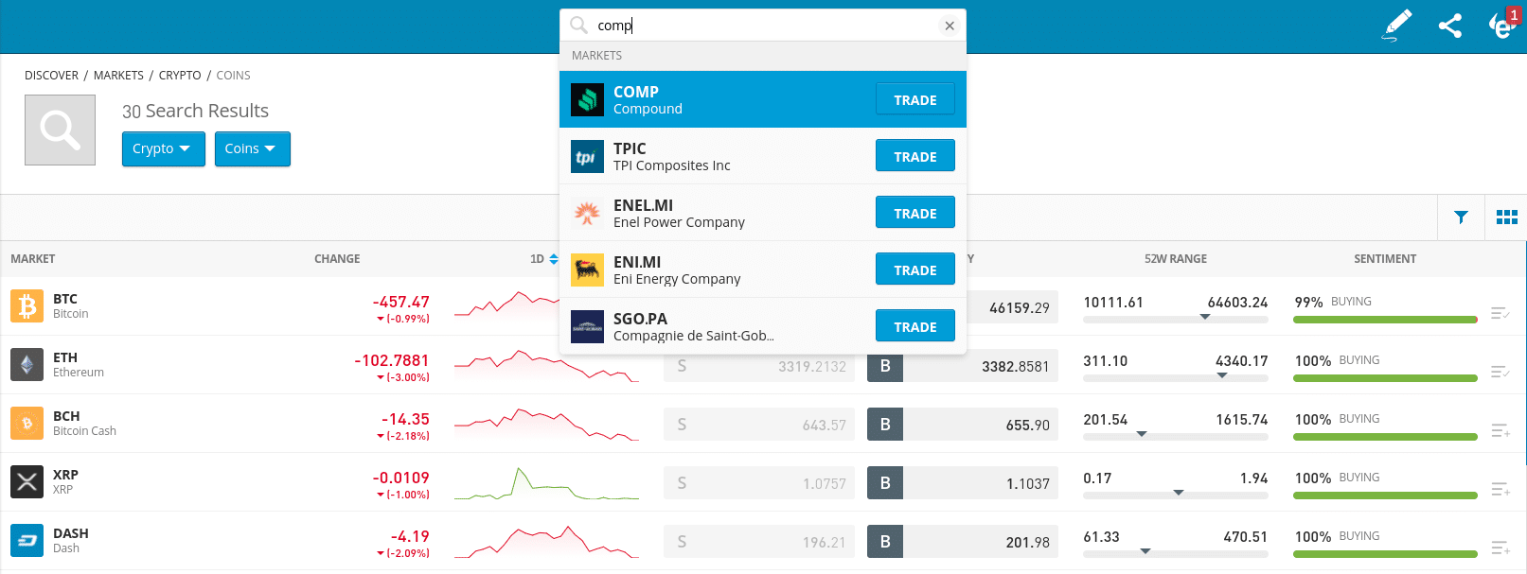
Task: Click the Eni Energy Company logo
Action: (587, 270)
